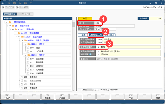Click the F5 次画面 button

pyautogui.click(x=62, y=97)
